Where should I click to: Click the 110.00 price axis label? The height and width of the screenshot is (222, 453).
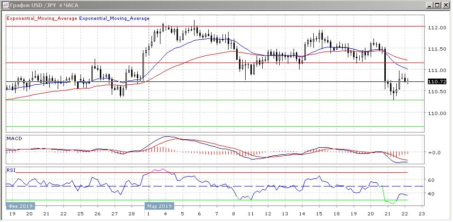(x=437, y=113)
